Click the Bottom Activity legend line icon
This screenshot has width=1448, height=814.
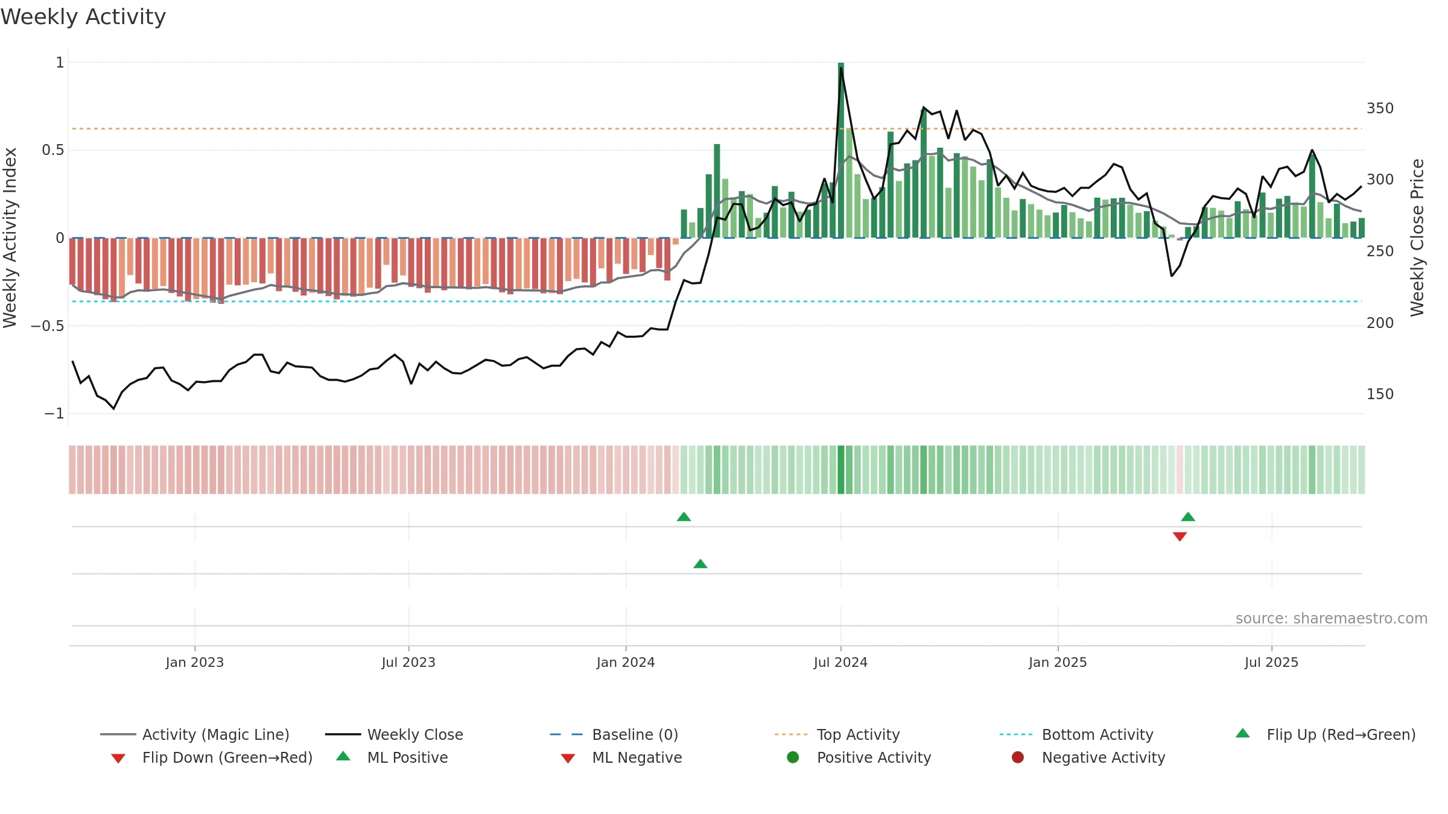click(1016, 734)
